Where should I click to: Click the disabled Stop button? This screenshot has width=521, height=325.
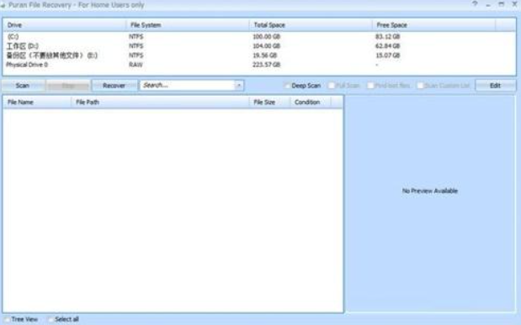(x=68, y=86)
